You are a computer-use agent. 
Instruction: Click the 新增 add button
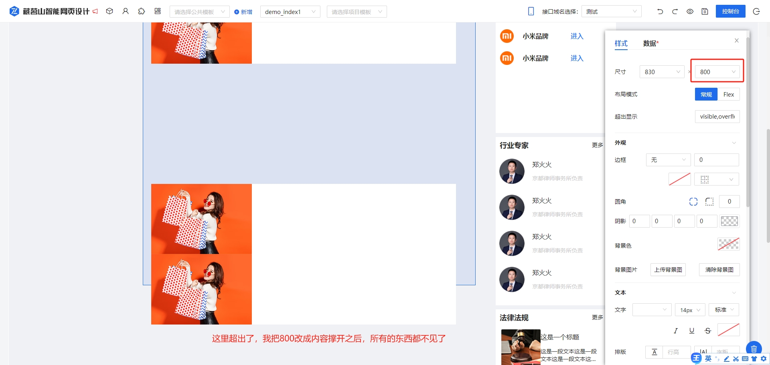point(243,12)
